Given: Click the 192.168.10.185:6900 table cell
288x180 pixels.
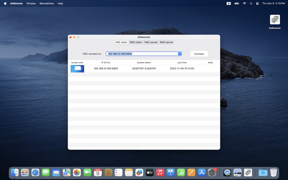Looking at the screenshot, I should [x=106, y=68].
